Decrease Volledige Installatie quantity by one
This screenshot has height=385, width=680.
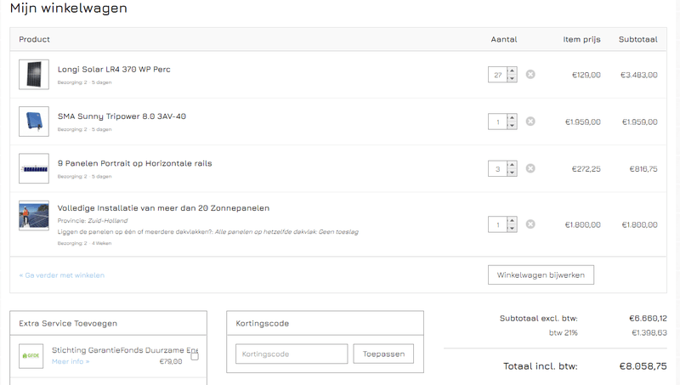click(x=512, y=229)
